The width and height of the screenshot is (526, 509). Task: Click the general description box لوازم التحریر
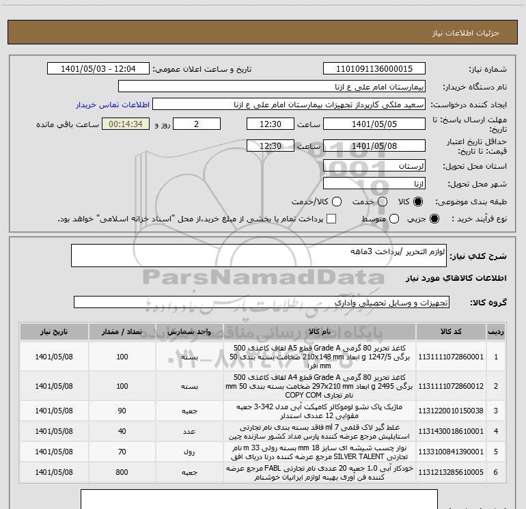(x=259, y=256)
